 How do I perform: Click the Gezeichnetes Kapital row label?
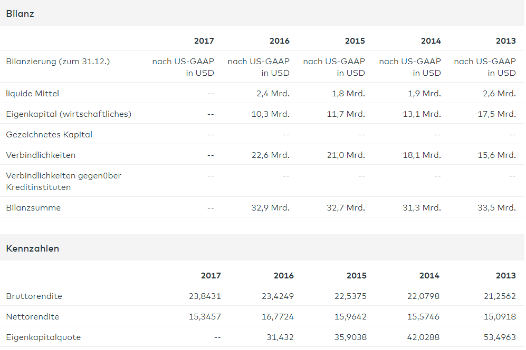(49, 134)
